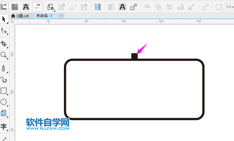The width and height of the screenshot is (234, 141).
Task: Select the Artistic Media curl tool
Action: (x=4, y=80)
